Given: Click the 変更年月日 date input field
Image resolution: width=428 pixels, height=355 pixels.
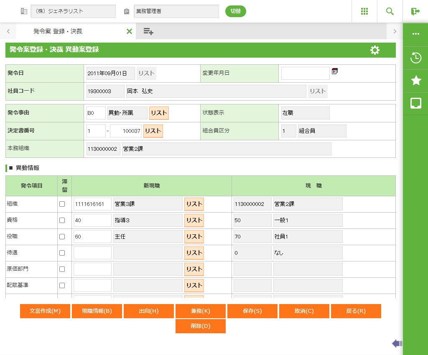Looking at the screenshot, I should pos(305,74).
